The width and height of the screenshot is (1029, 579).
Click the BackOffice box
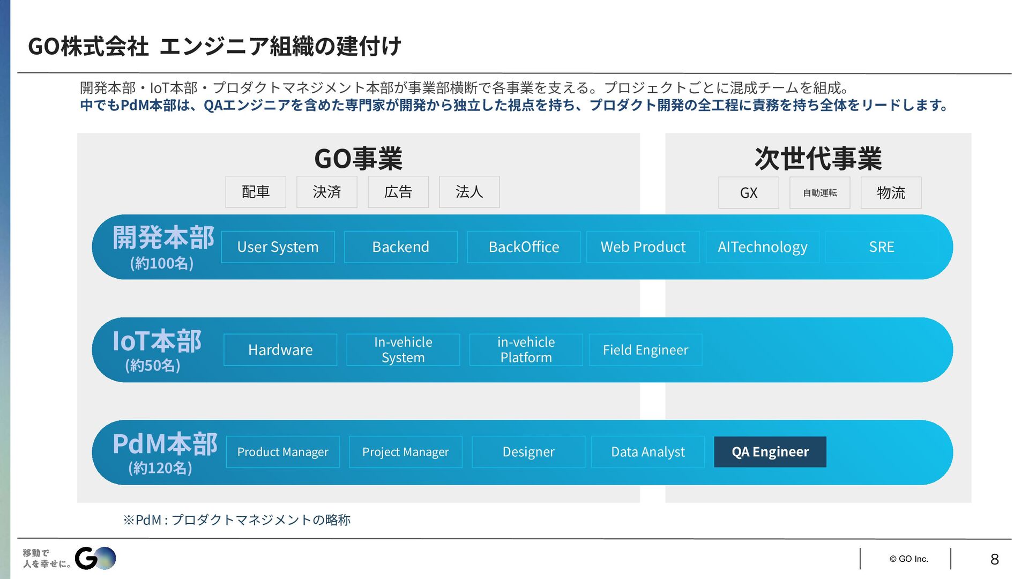pos(524,247)
